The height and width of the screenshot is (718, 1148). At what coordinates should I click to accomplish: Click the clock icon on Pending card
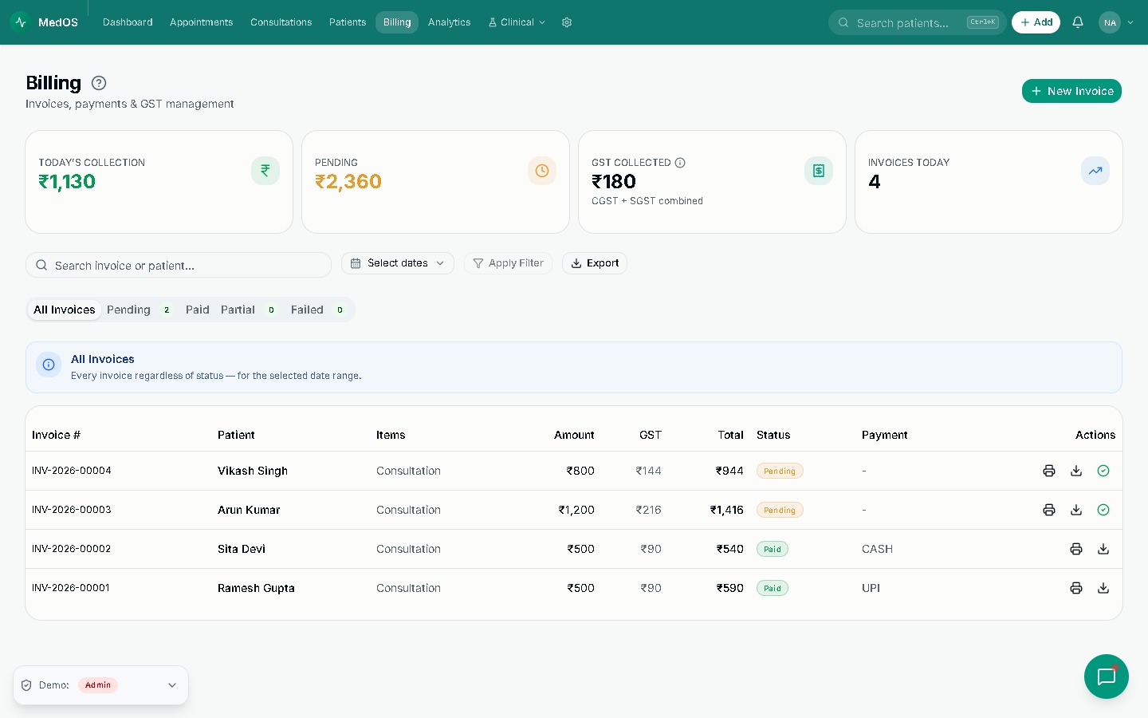(x=542, y=171)
